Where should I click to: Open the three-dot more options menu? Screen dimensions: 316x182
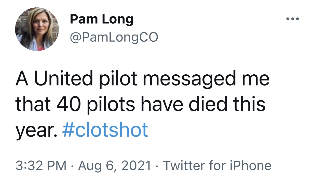[x=292, y=19]
